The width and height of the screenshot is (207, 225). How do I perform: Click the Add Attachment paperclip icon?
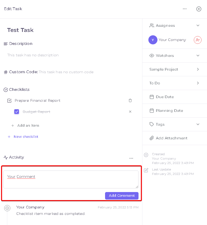click(x=152, y=138)
